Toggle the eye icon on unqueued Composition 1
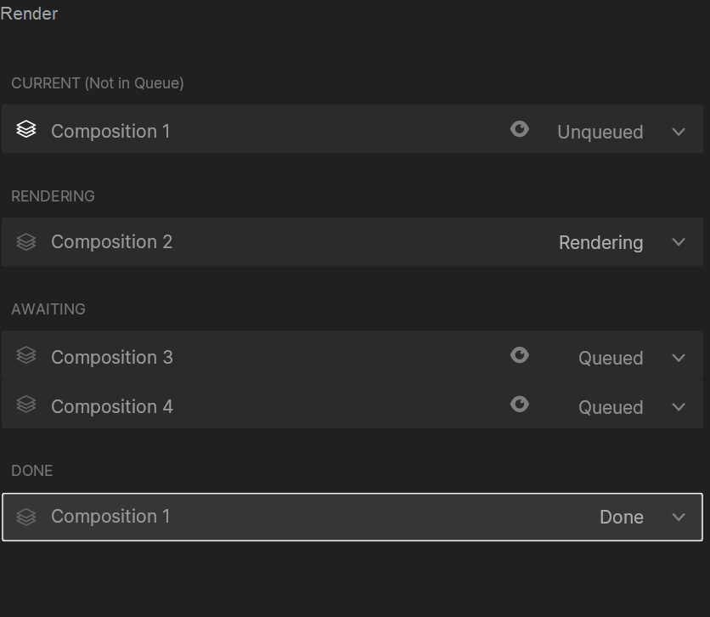The image size is (710, 617). [x=520, y=129]
